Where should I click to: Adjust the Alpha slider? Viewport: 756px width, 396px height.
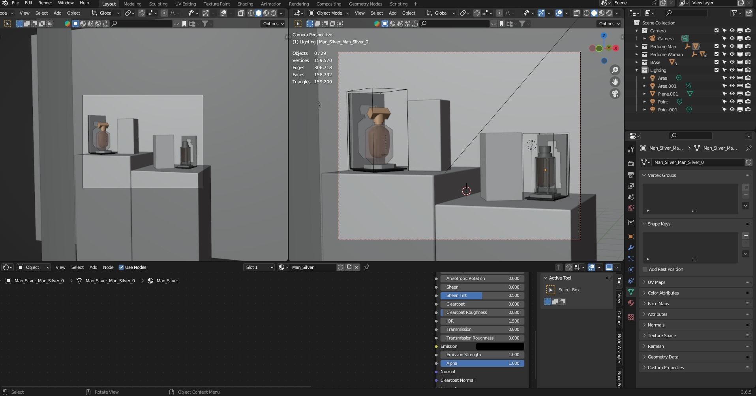(482, 363)
